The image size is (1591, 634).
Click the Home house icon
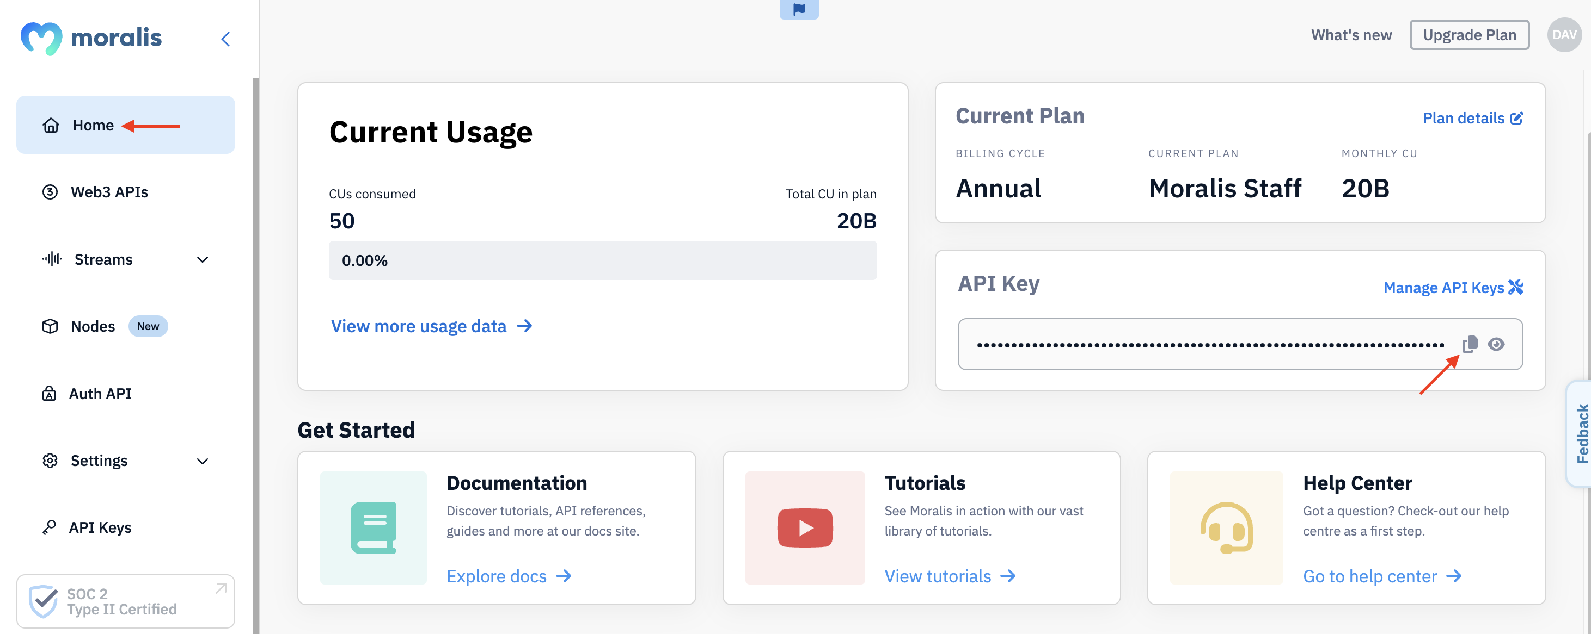pos(51,125)
